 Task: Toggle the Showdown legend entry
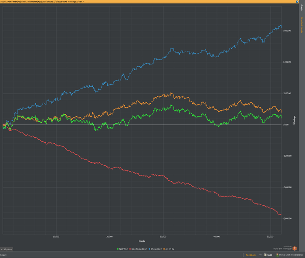tap(156, 249)
